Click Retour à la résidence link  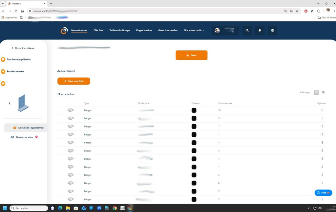point(23,48)
